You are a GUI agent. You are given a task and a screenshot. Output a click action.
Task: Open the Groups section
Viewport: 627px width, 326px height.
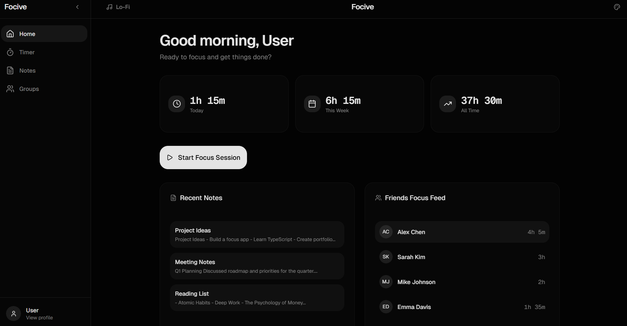[29, 89]
